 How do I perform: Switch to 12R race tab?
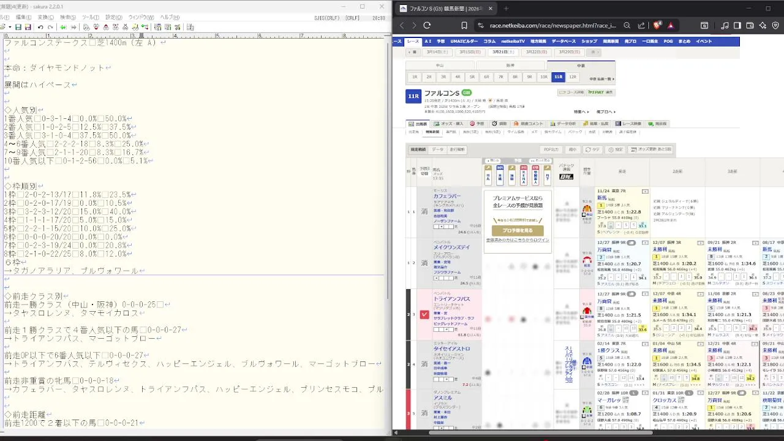click(573, 77)
